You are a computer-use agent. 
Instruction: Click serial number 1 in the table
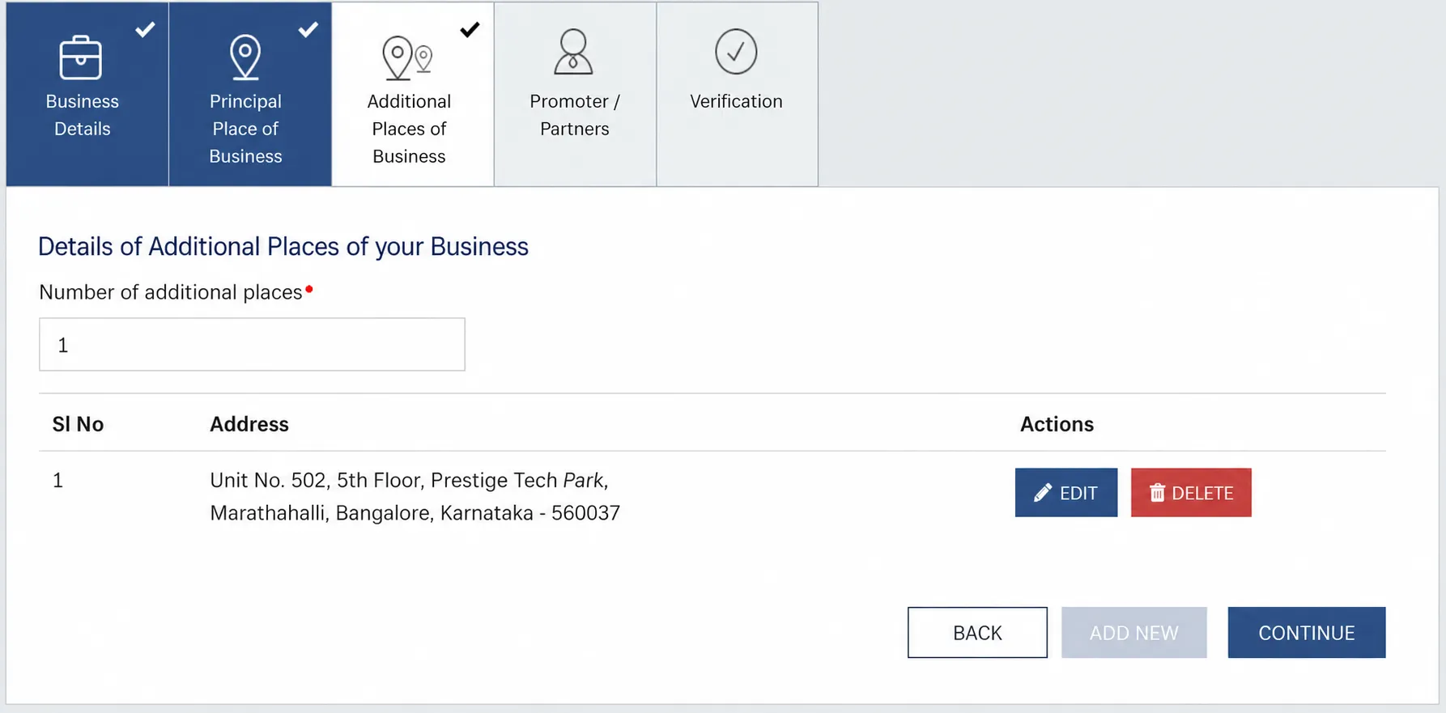coord(57,481)
